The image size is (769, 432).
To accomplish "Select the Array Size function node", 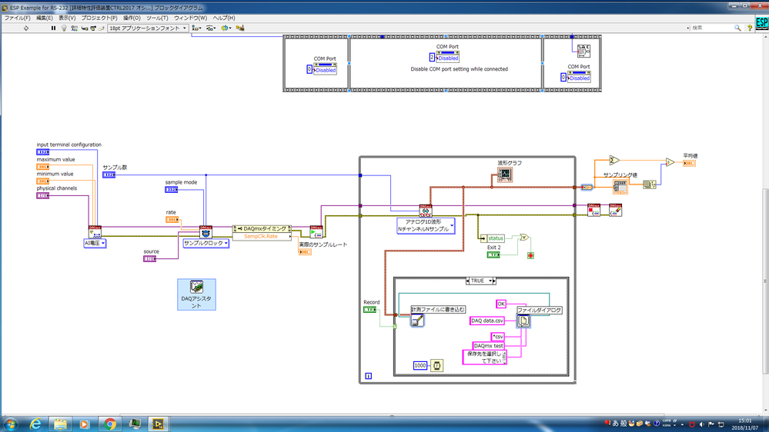I will click(650, 184).
